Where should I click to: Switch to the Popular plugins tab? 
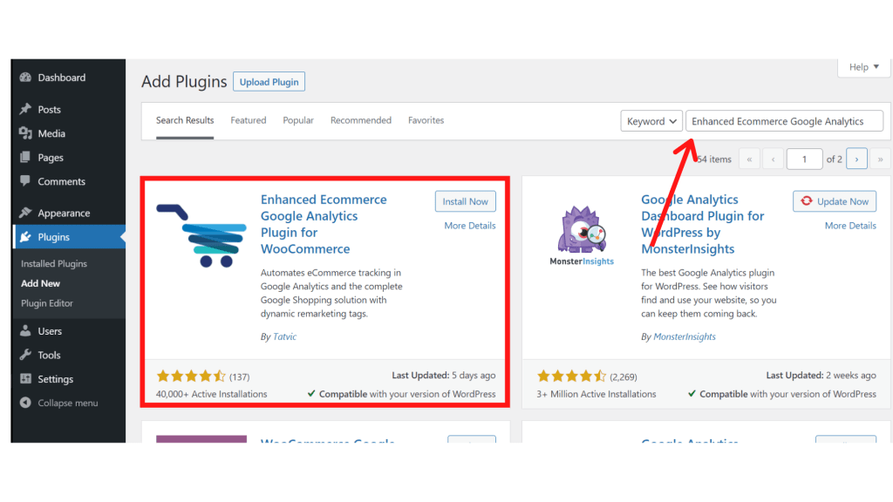coord(298,120)
